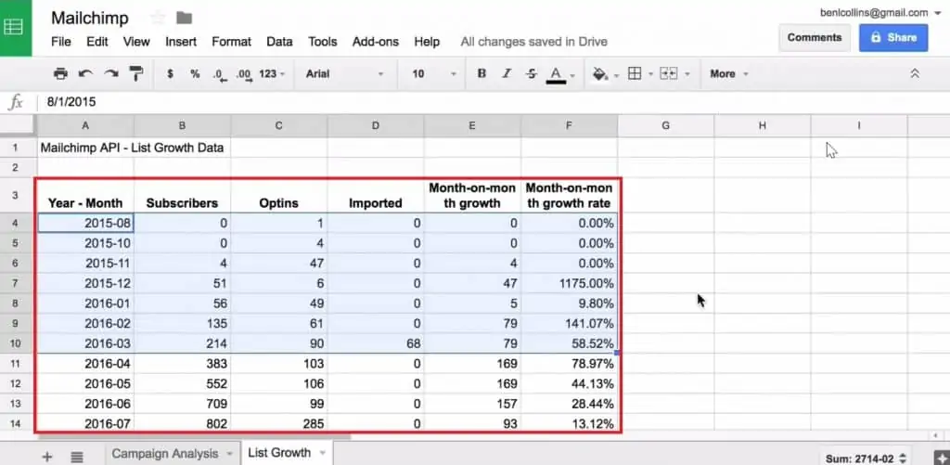Viewport: 950px width, 465px height.
Task: Open the benlcollins@gmail.com account dropdown
Action: (x=880, y=12)
